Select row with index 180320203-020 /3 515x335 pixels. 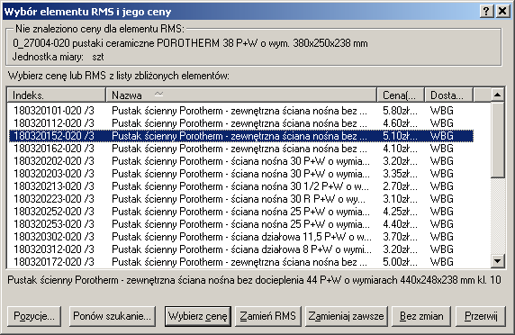pos(241,174)
